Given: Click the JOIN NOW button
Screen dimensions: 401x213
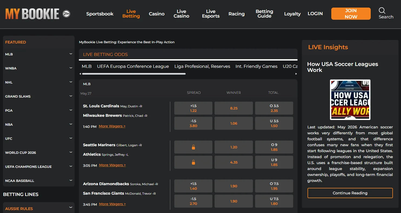Looking at the screenshot, I should pos(351,14).
